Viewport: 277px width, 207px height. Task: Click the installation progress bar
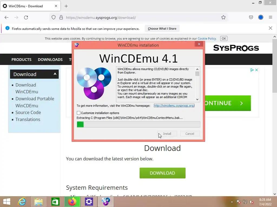point(138,125)
